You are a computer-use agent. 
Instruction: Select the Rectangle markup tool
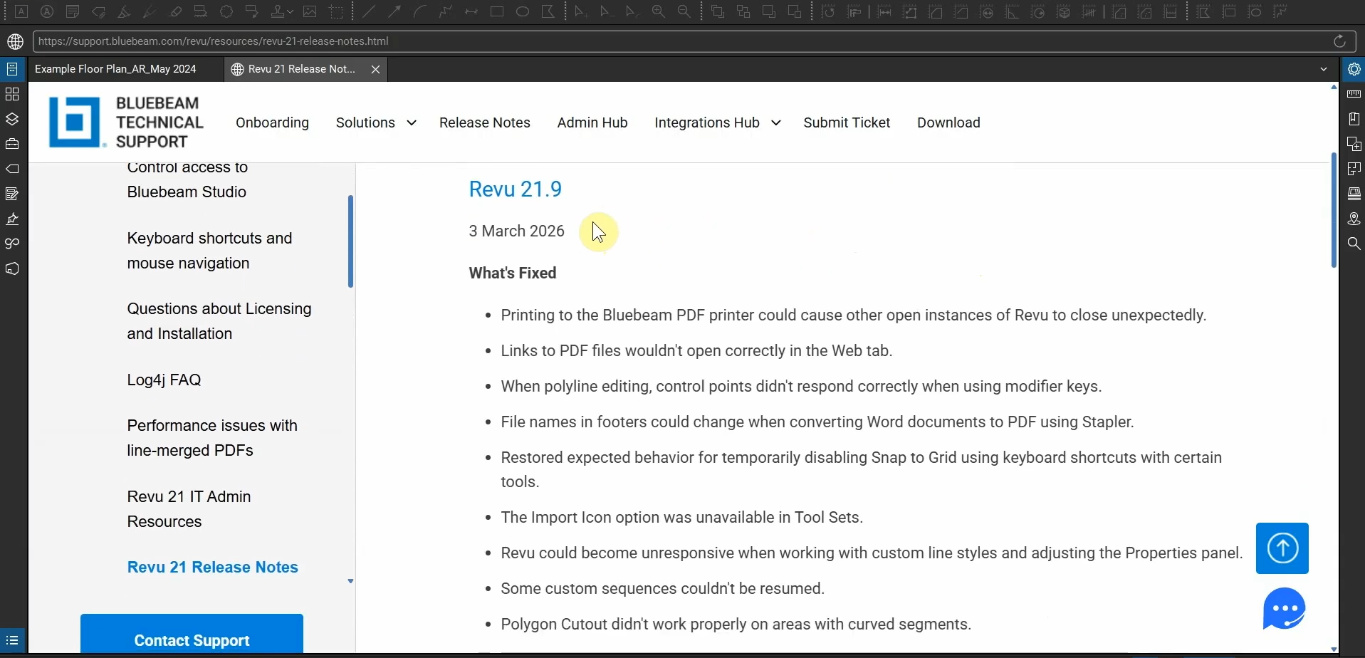point(497,12)
